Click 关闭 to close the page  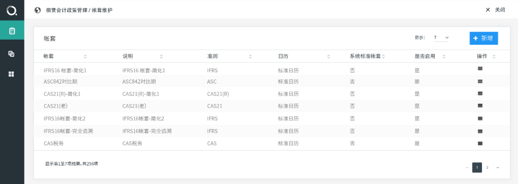495,10
